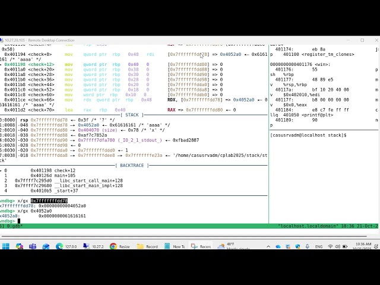This screenshot has width=380, height=285.
Task: Click the output value 0x0000000061616161
Action: tap(62, 216)
